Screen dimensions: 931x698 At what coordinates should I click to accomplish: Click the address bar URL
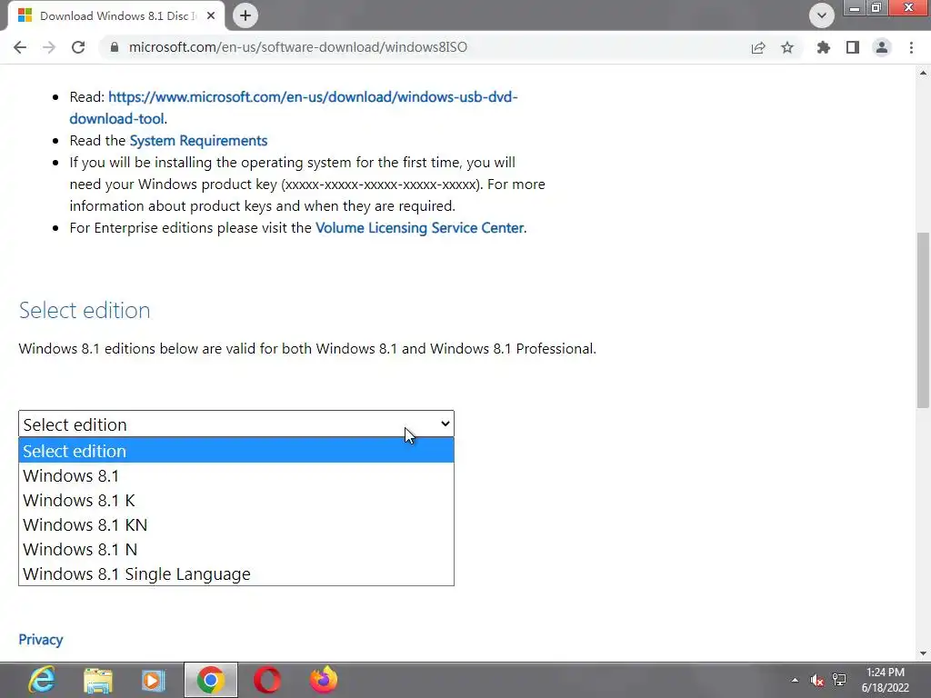[298, 47]
